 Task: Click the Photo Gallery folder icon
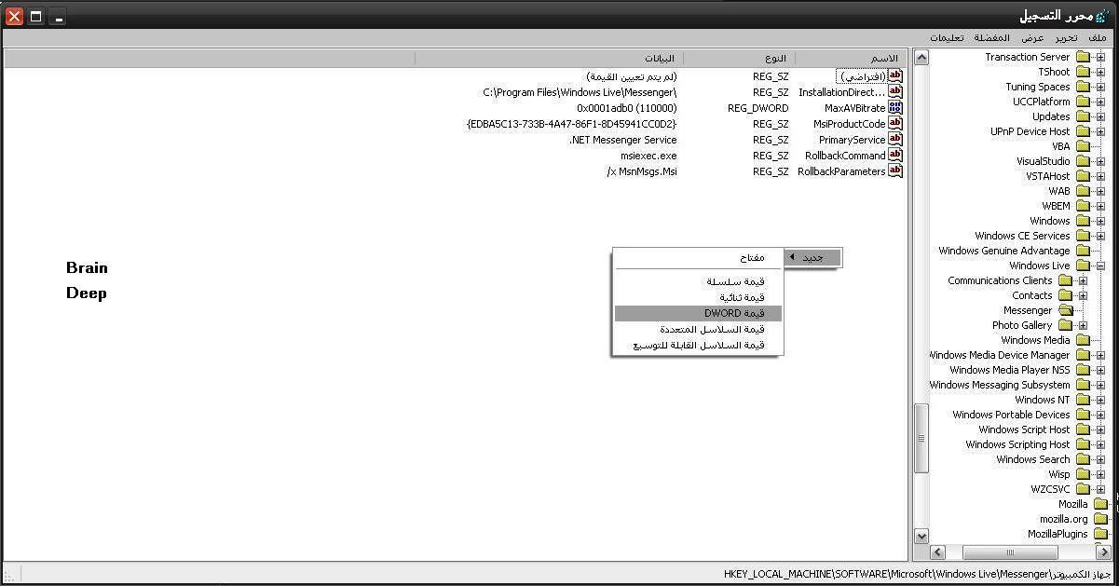click(x=1066, y=325)
